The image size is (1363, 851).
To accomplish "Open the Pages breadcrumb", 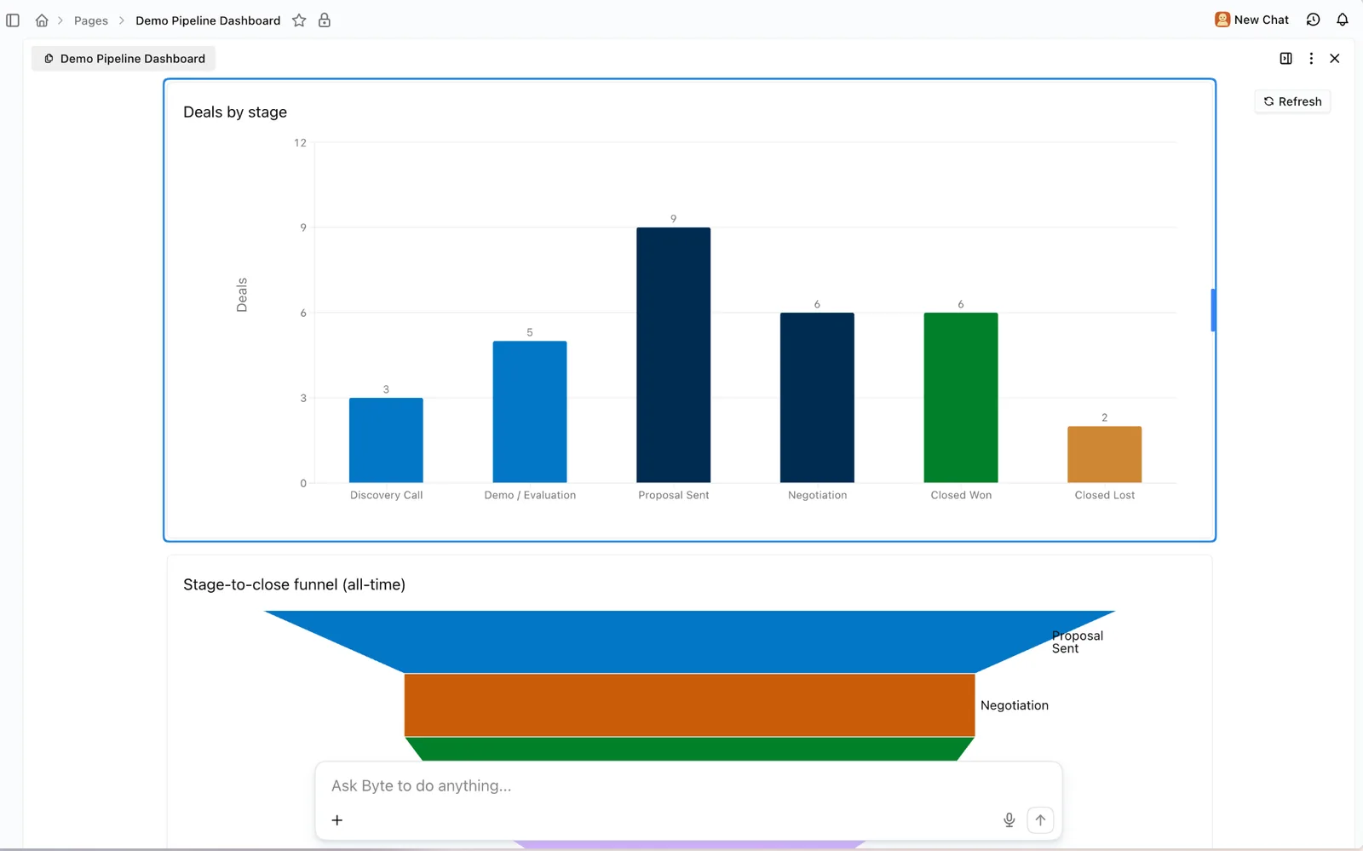I will (x=91, y=20).
